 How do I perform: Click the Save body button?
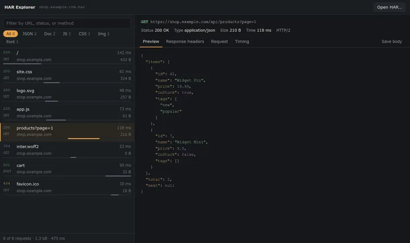[x=392, y=42]
